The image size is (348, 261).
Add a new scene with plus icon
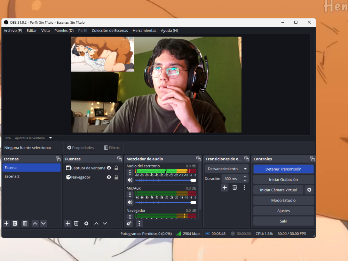[6, 223]
